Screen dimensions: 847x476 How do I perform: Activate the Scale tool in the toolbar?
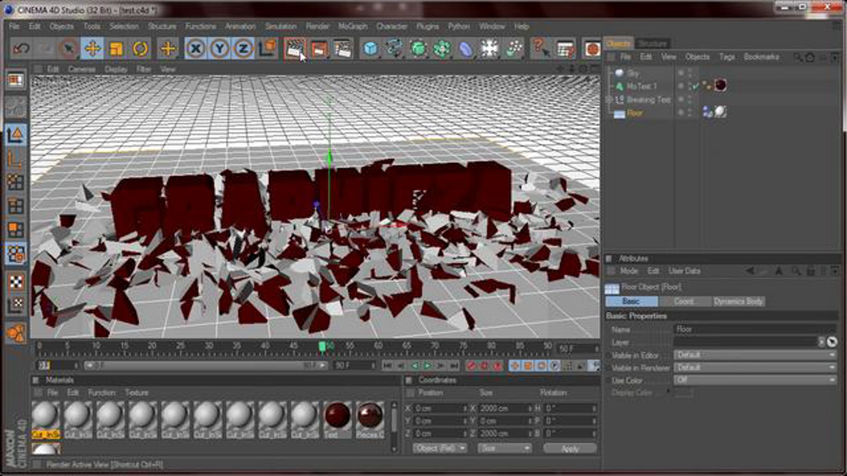pyautogui.click(x=116, y=48)
